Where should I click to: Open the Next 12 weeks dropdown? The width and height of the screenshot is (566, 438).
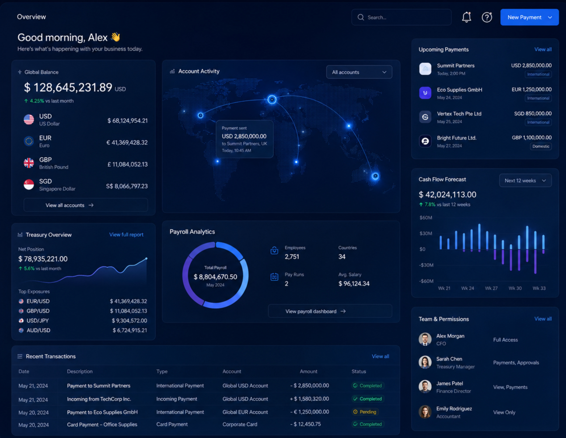(x=525, y=181)
